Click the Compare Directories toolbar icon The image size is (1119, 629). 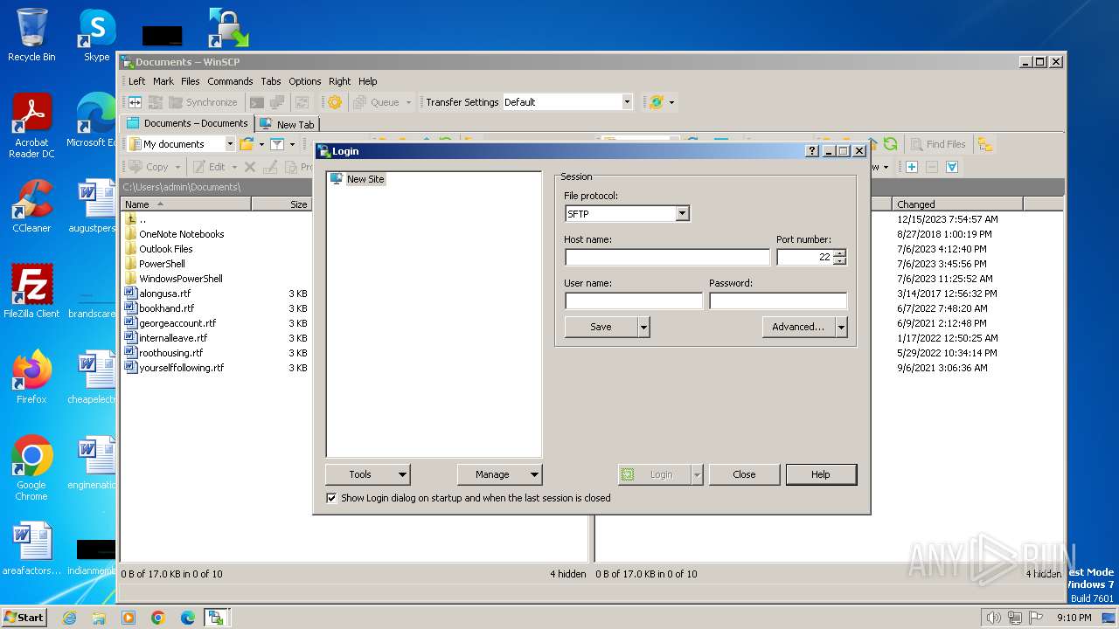tap(136, 102)
